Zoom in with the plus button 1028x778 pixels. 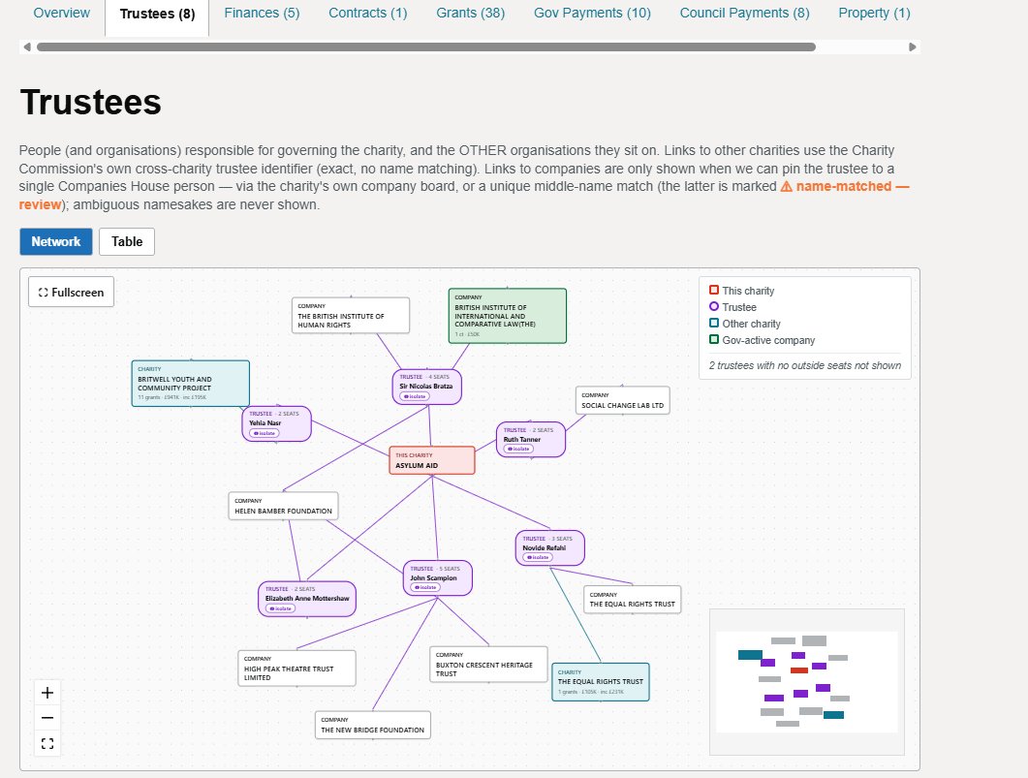click(x=47, y=693)
